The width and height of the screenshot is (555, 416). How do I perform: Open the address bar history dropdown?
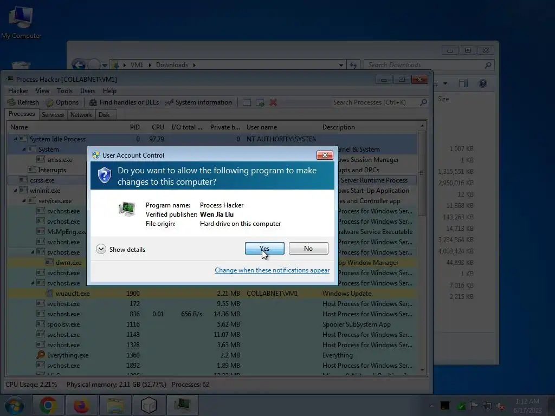341,65
